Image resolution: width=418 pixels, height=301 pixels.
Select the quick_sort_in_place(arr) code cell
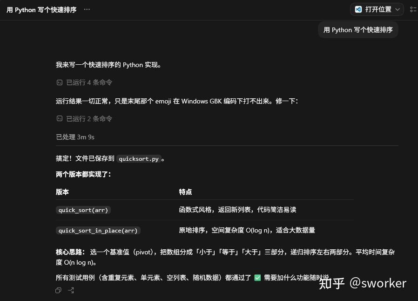point(98,230)
